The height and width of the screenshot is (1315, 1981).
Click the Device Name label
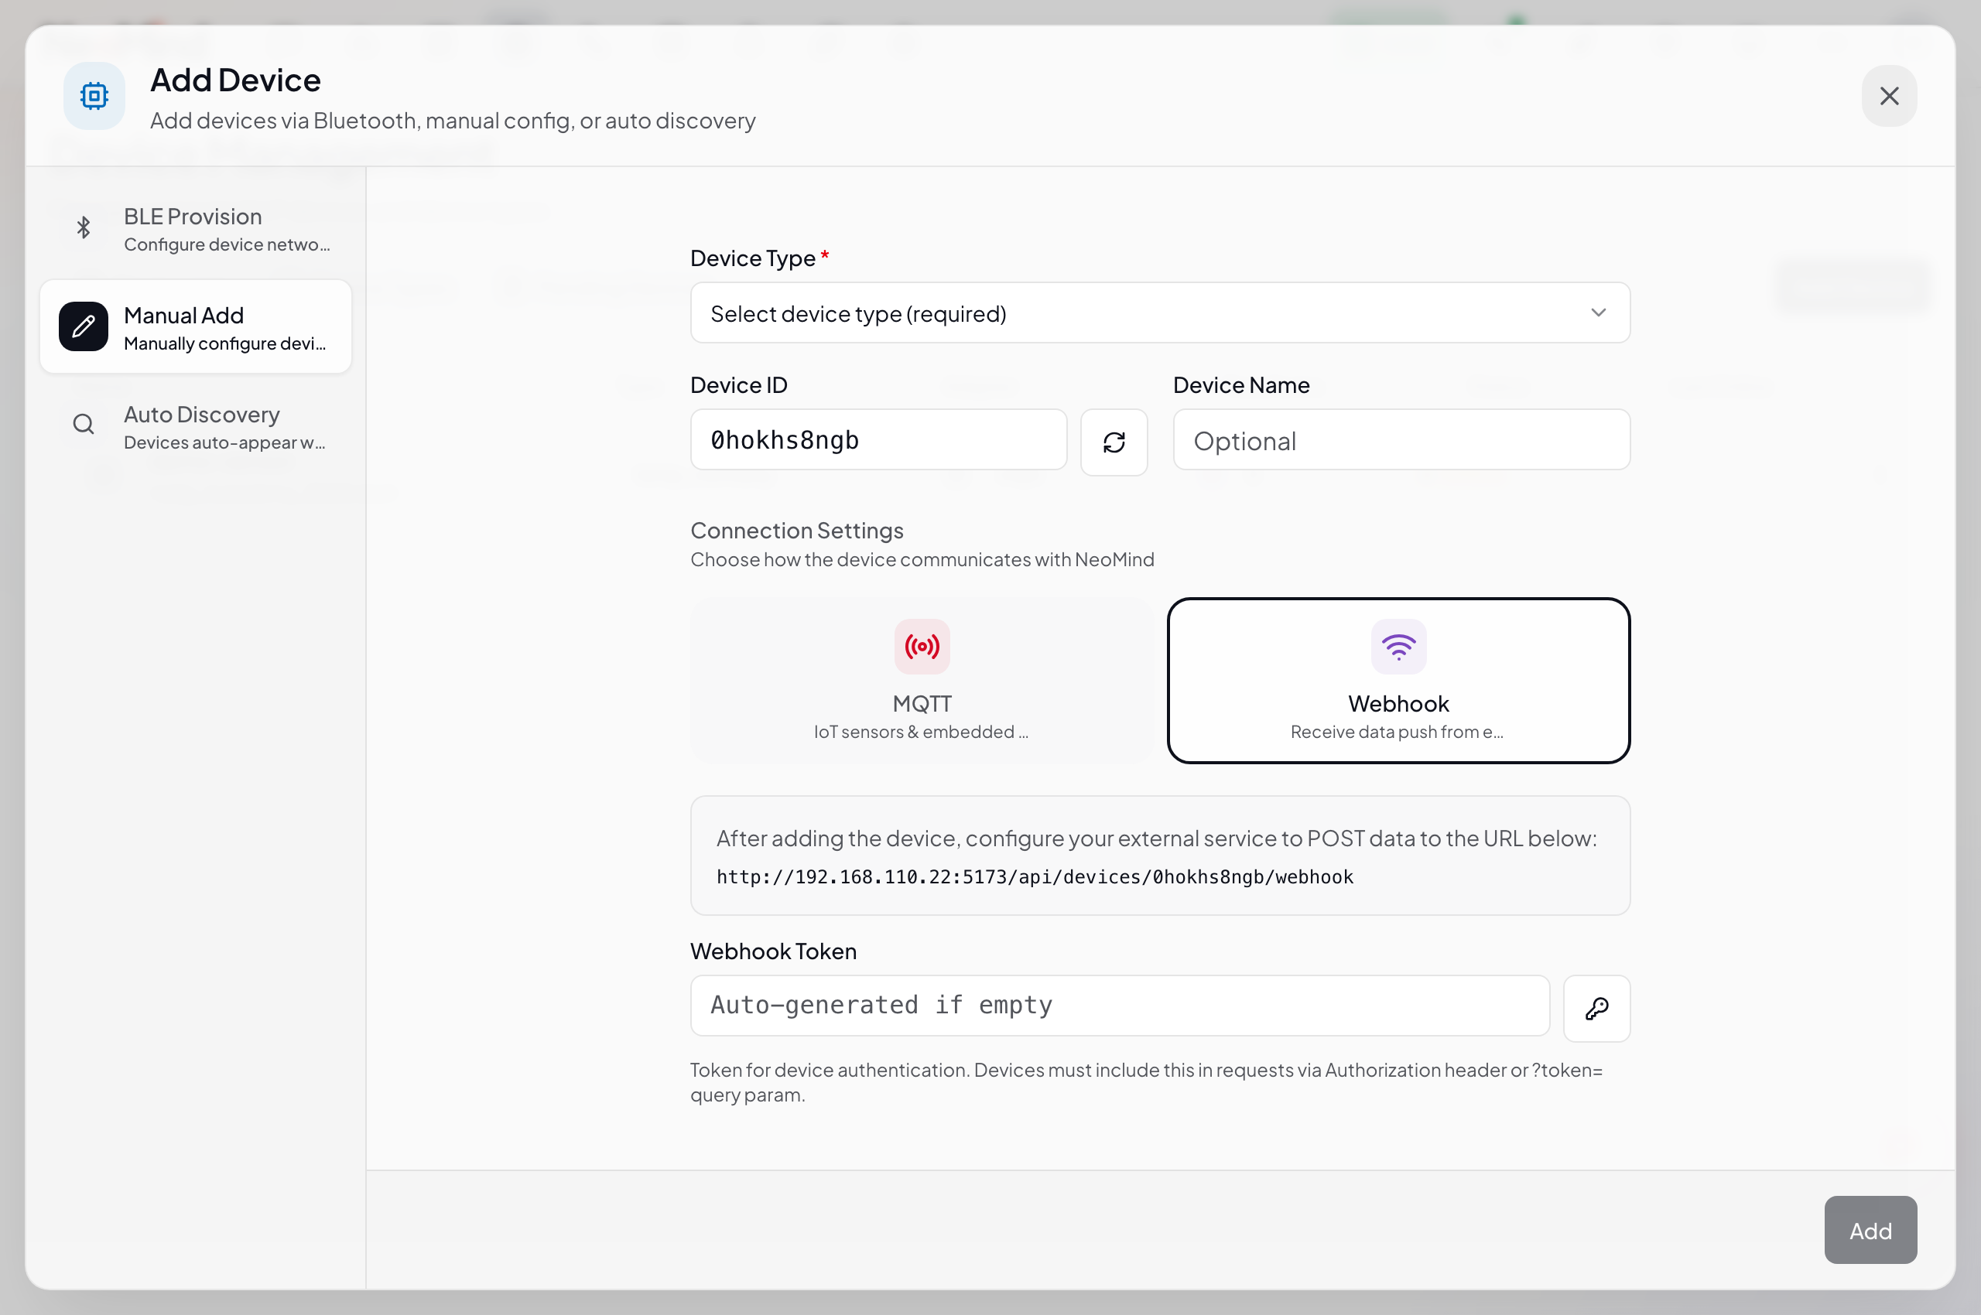click(1240, 385)
